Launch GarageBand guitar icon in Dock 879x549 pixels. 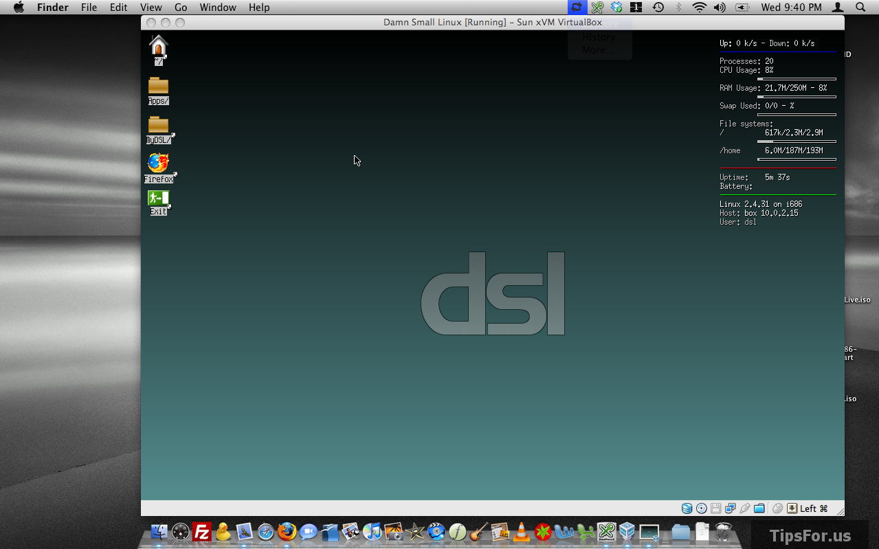tap(479, 531)
